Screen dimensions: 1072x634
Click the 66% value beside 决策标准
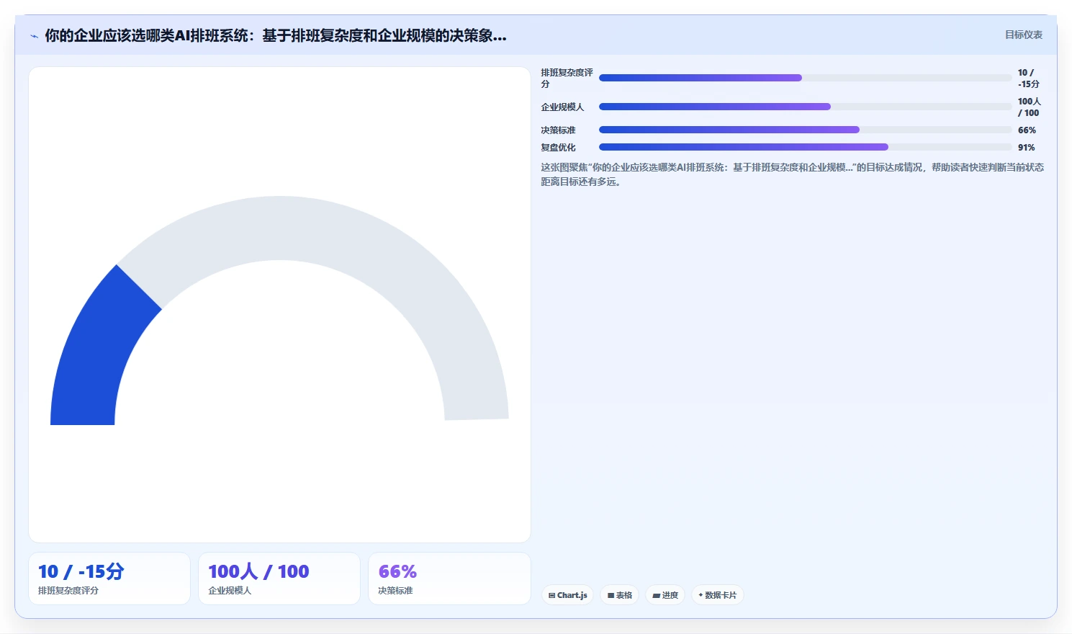[1027, 130]
